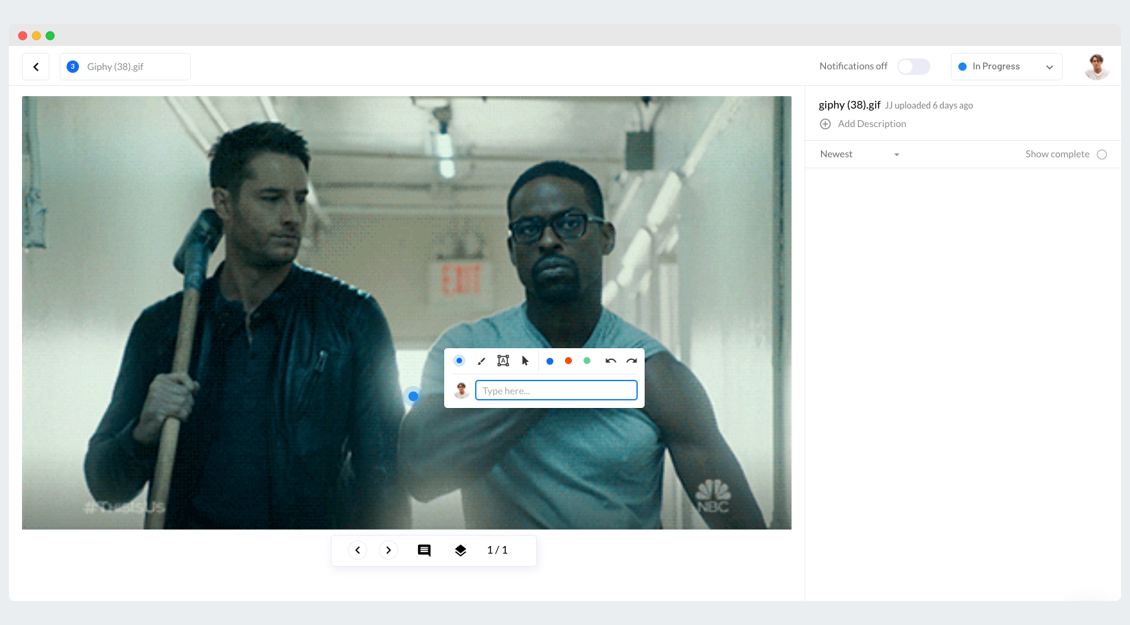Screen dimensions: 1130x625
Task: Pick the orange annotation color
Action: point(568,361)
